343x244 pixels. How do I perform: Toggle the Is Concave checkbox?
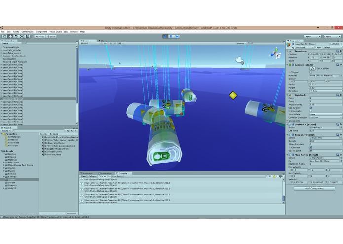311,148
